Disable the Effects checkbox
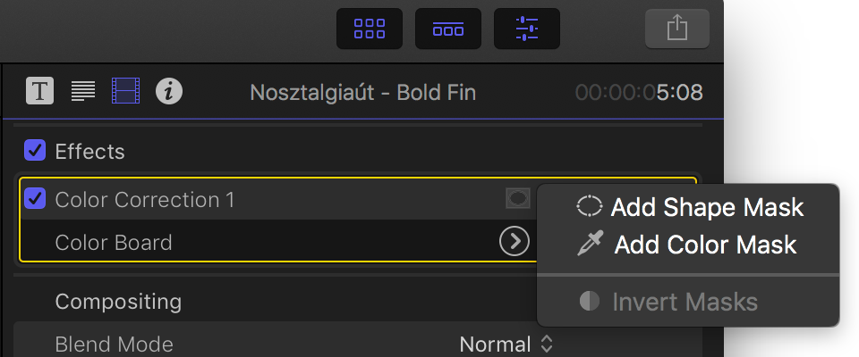Screen dimensions: 859x357 (x=35, y=150)
